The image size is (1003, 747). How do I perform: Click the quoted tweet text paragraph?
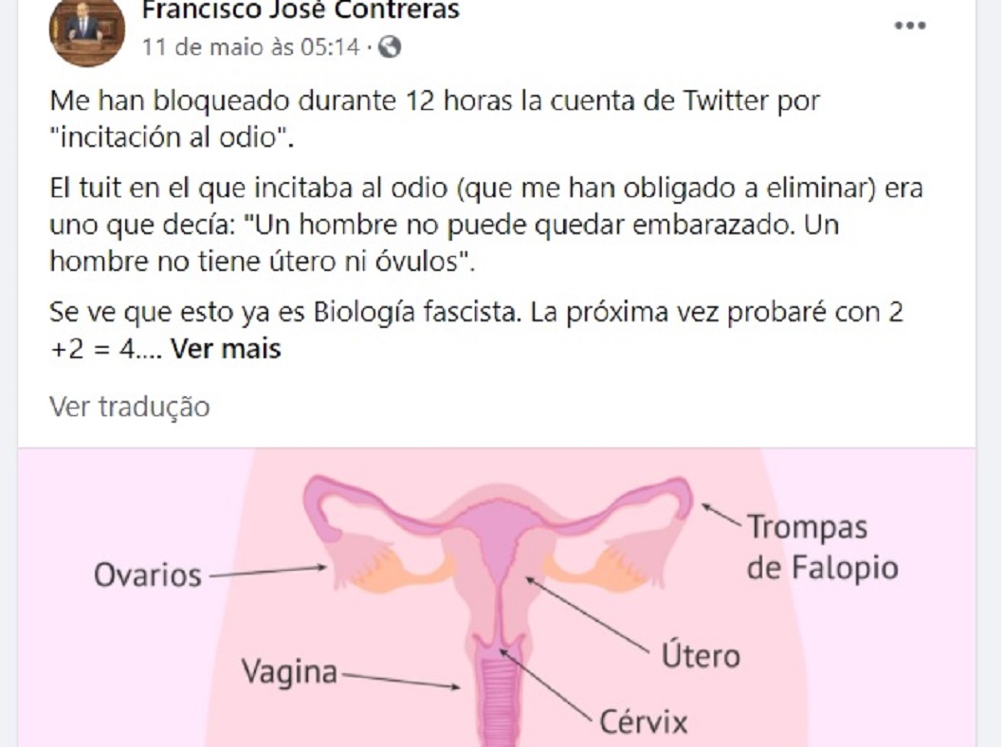click(x=486, y=225)
